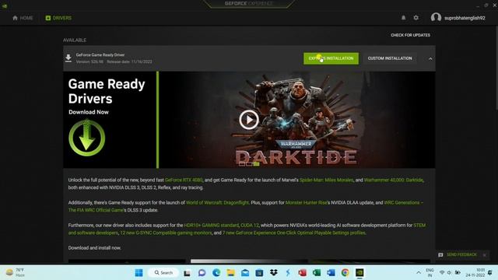The width and height of the screenshot is (498, 280).
Task: Collapse the driver details chevron
Action: 430,59
